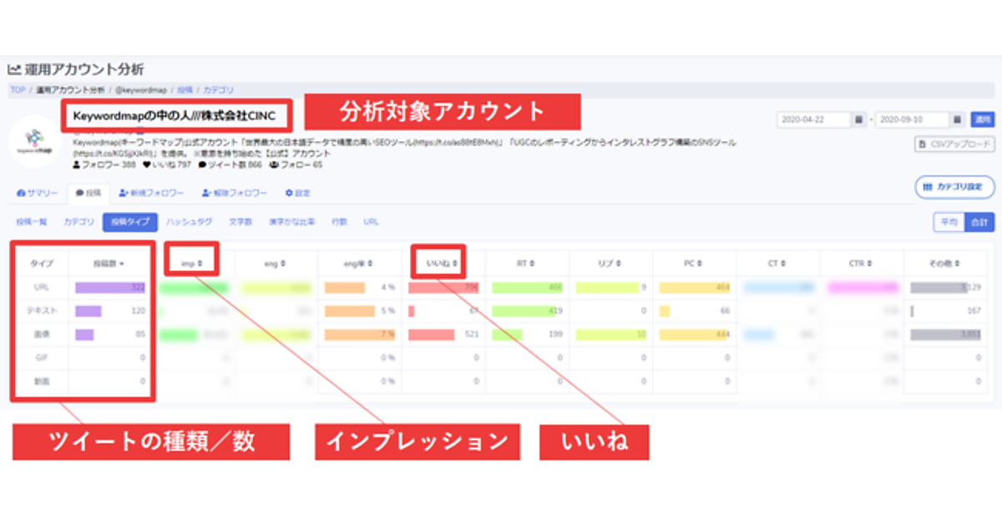Select the URL sub-tab

point(371,222)
